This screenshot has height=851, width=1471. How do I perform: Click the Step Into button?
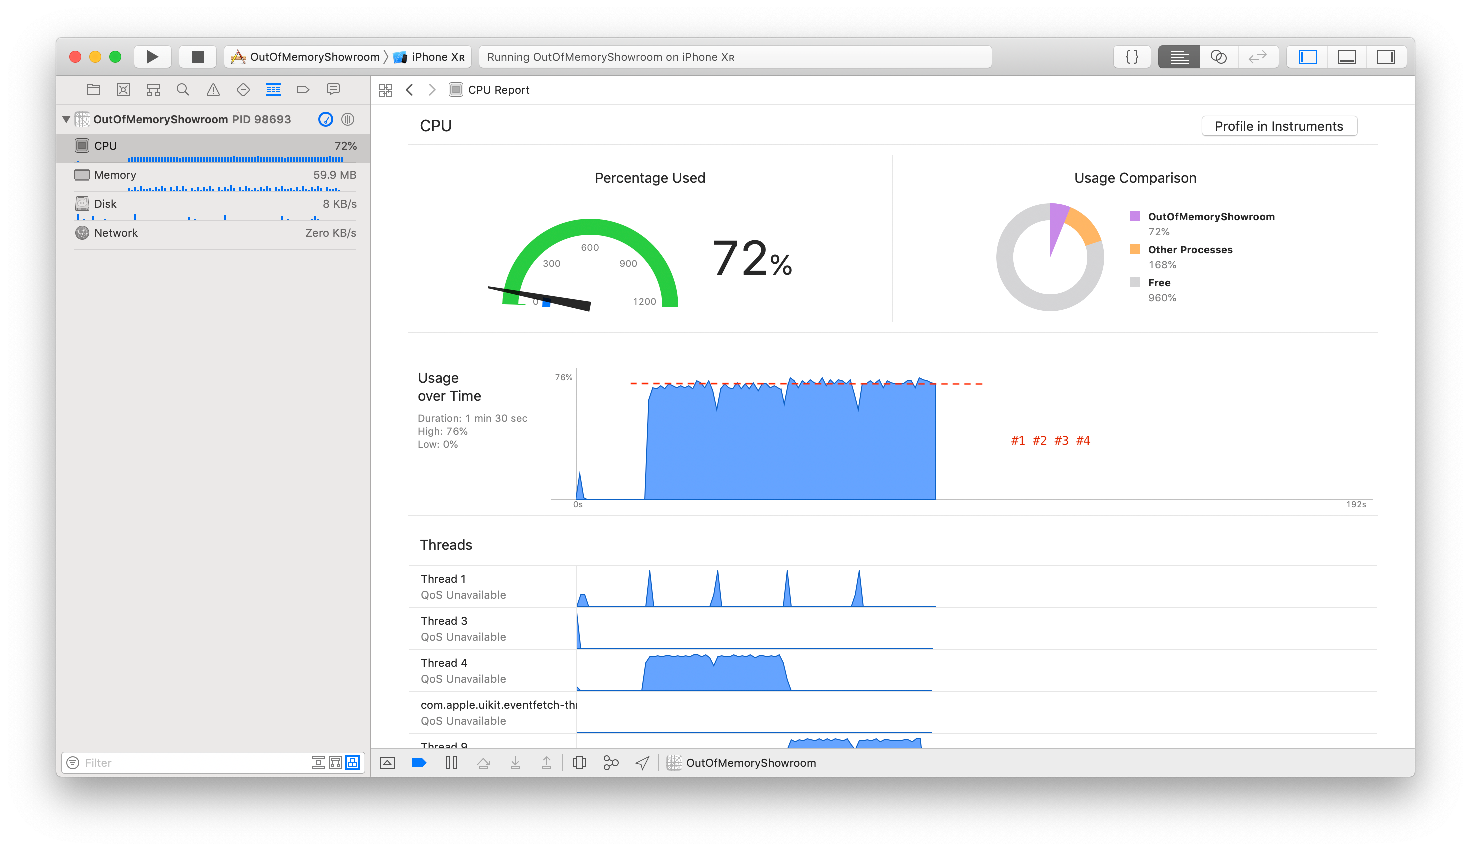click(515, 763)
